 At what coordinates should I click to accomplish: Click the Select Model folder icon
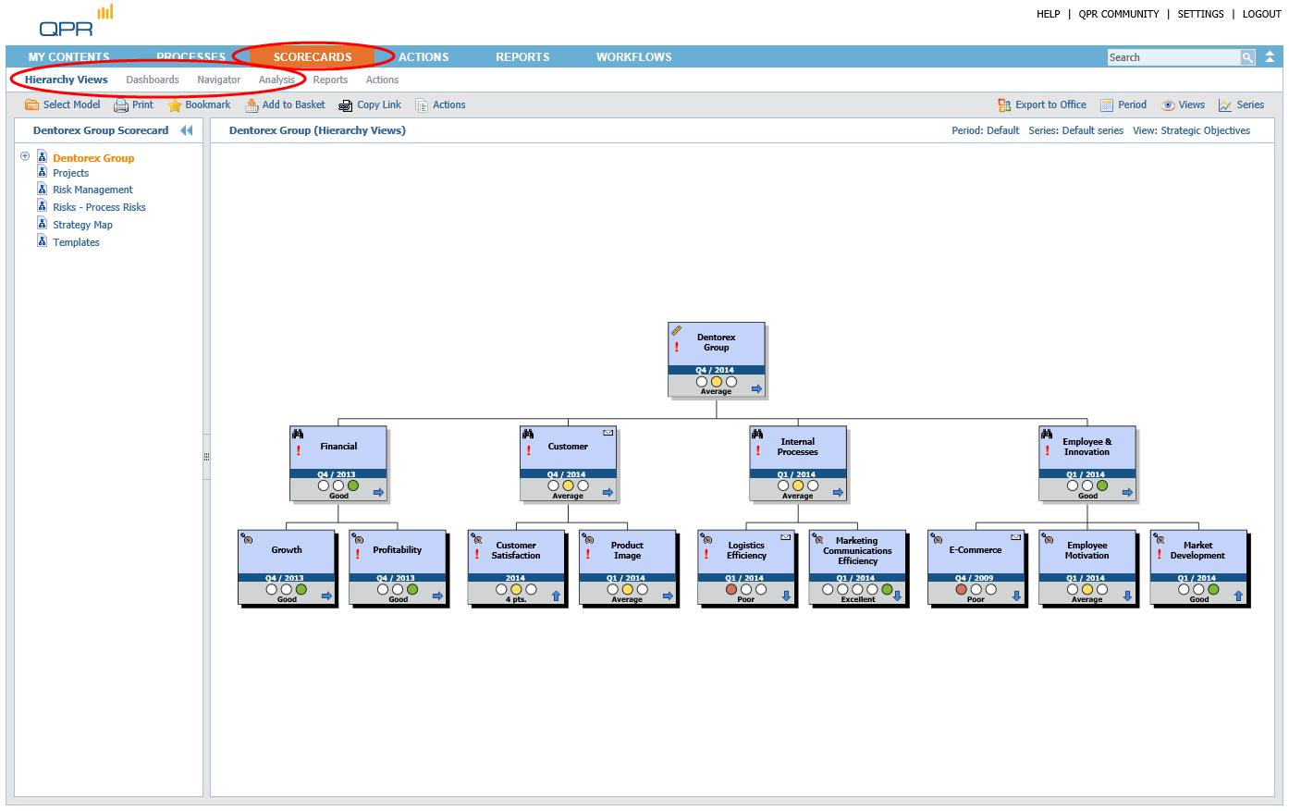coord(31,105)
